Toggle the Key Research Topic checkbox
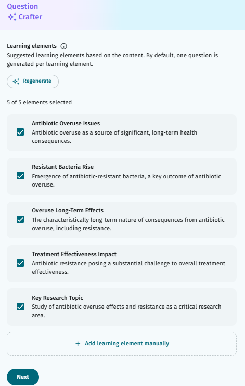Screen dimensions: 245x386 [x=20, y=307]
